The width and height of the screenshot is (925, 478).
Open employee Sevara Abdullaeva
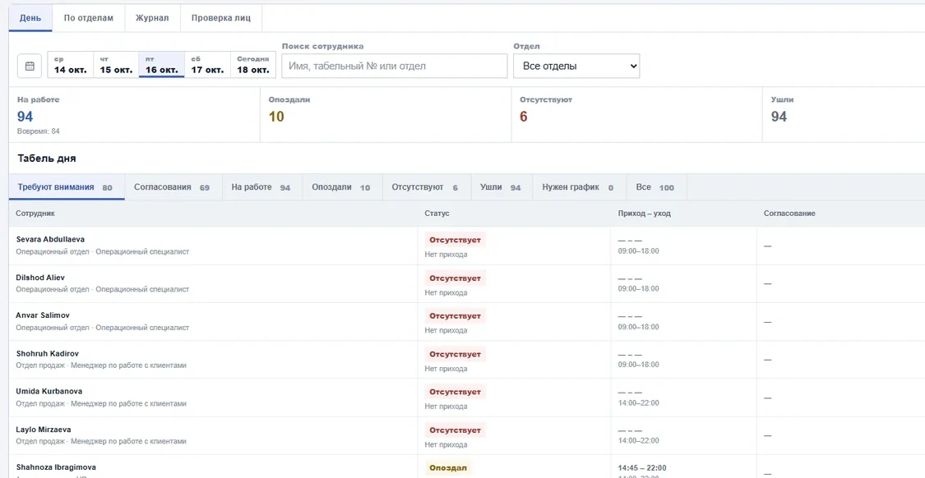(50, 239)
